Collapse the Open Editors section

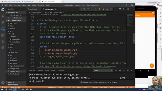click(16, 13)
